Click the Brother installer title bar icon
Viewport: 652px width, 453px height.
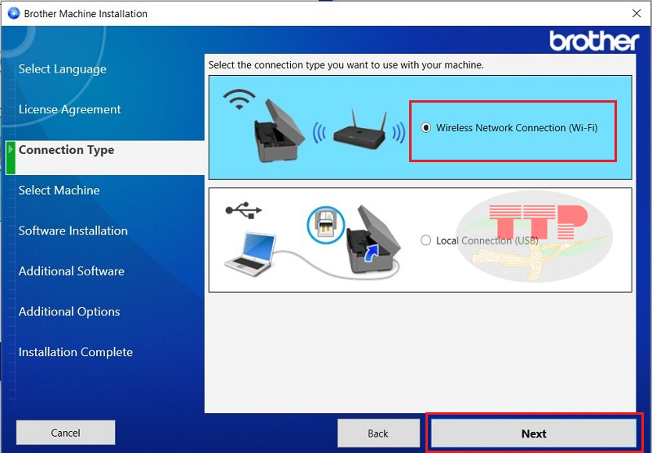[x=14, y=13]
